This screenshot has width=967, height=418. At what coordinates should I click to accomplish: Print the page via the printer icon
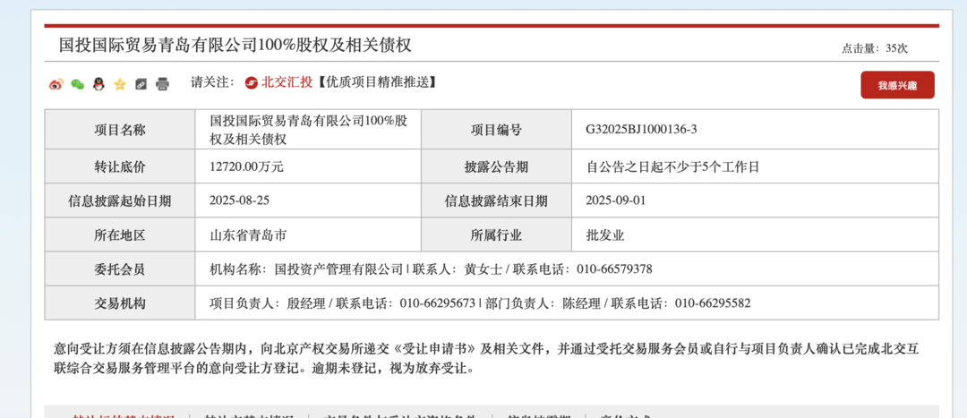162,84
